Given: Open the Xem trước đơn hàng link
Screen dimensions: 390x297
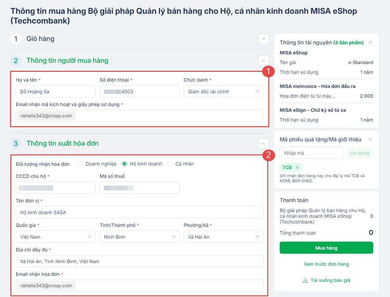Looking at the screenshot, I should pos(326,264).
